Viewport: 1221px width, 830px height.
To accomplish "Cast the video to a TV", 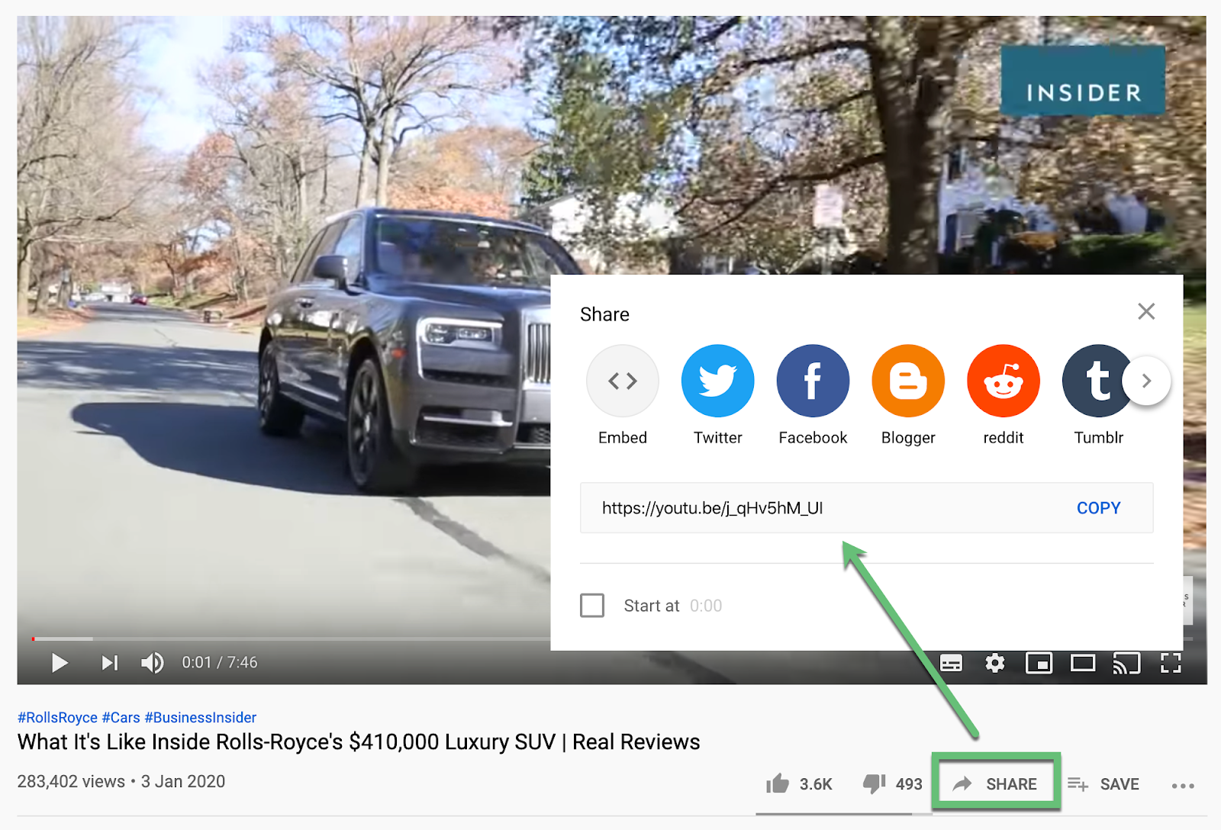I will [x=1127, y=663].
